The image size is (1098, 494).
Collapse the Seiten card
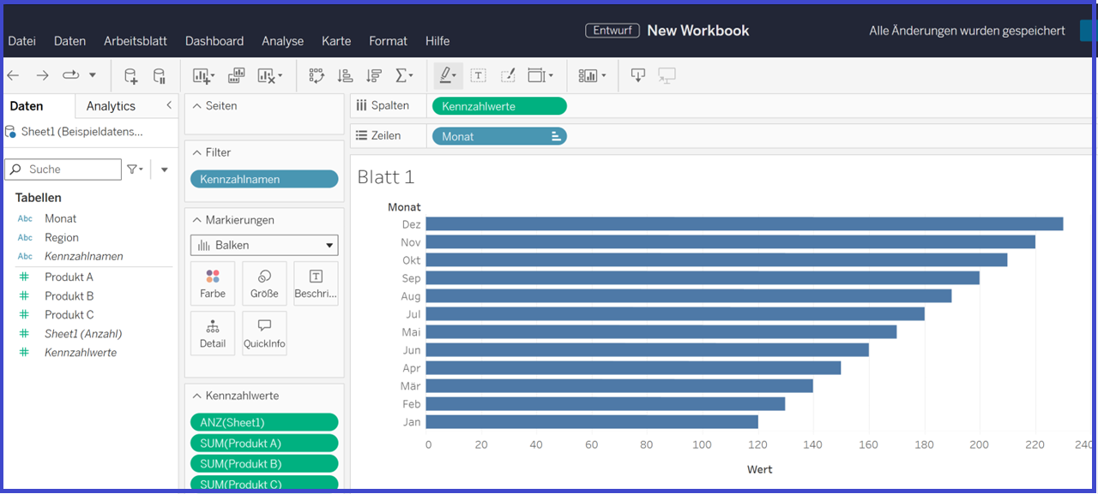pyautogui.click(x=196, y=106)
